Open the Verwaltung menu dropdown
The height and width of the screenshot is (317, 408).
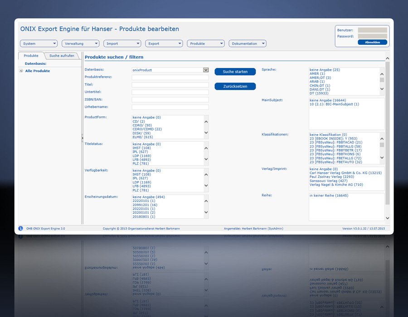point(80,43)
